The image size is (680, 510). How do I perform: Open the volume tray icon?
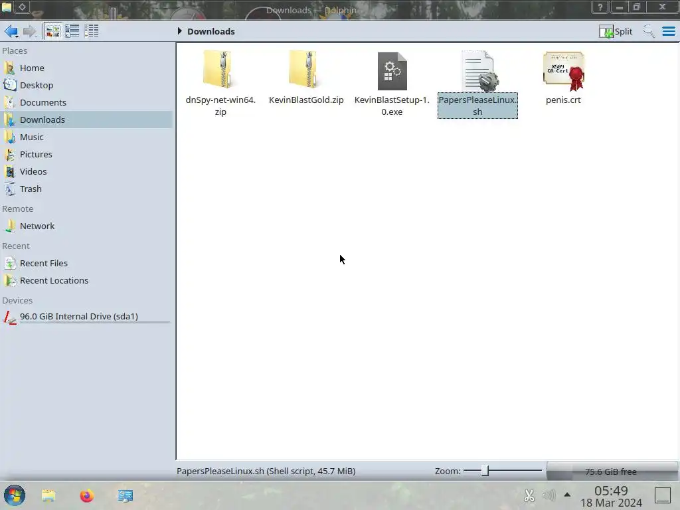(549, 495)
